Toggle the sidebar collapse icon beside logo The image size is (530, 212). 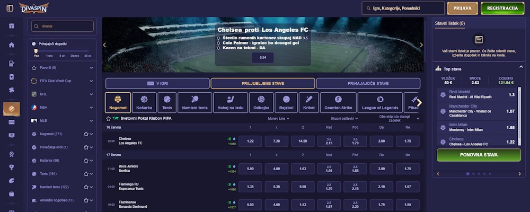[10, 8]
